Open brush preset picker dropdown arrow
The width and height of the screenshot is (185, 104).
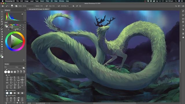pyautogui.click(x=14, y=6)
